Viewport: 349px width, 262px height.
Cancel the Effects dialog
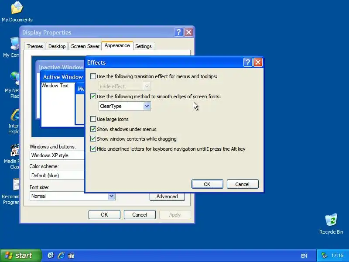point(243,184)
